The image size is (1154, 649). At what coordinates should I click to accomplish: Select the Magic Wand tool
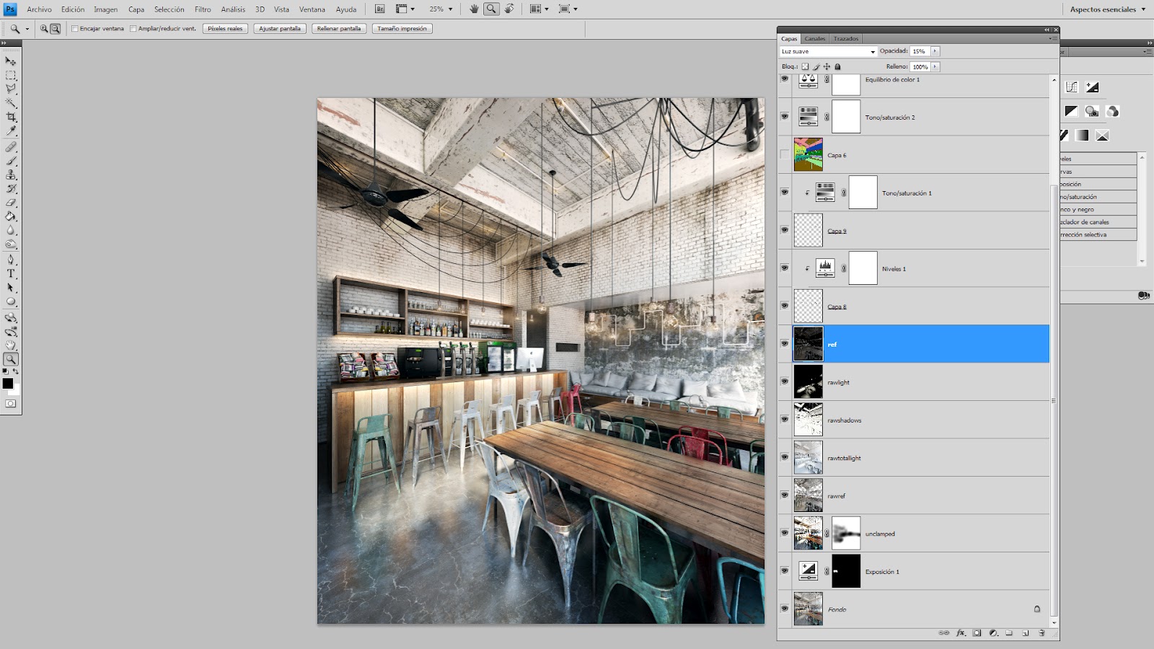(x=11, y=103)
